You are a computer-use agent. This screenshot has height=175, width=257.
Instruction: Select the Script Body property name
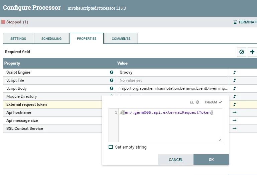pos(16,88)
